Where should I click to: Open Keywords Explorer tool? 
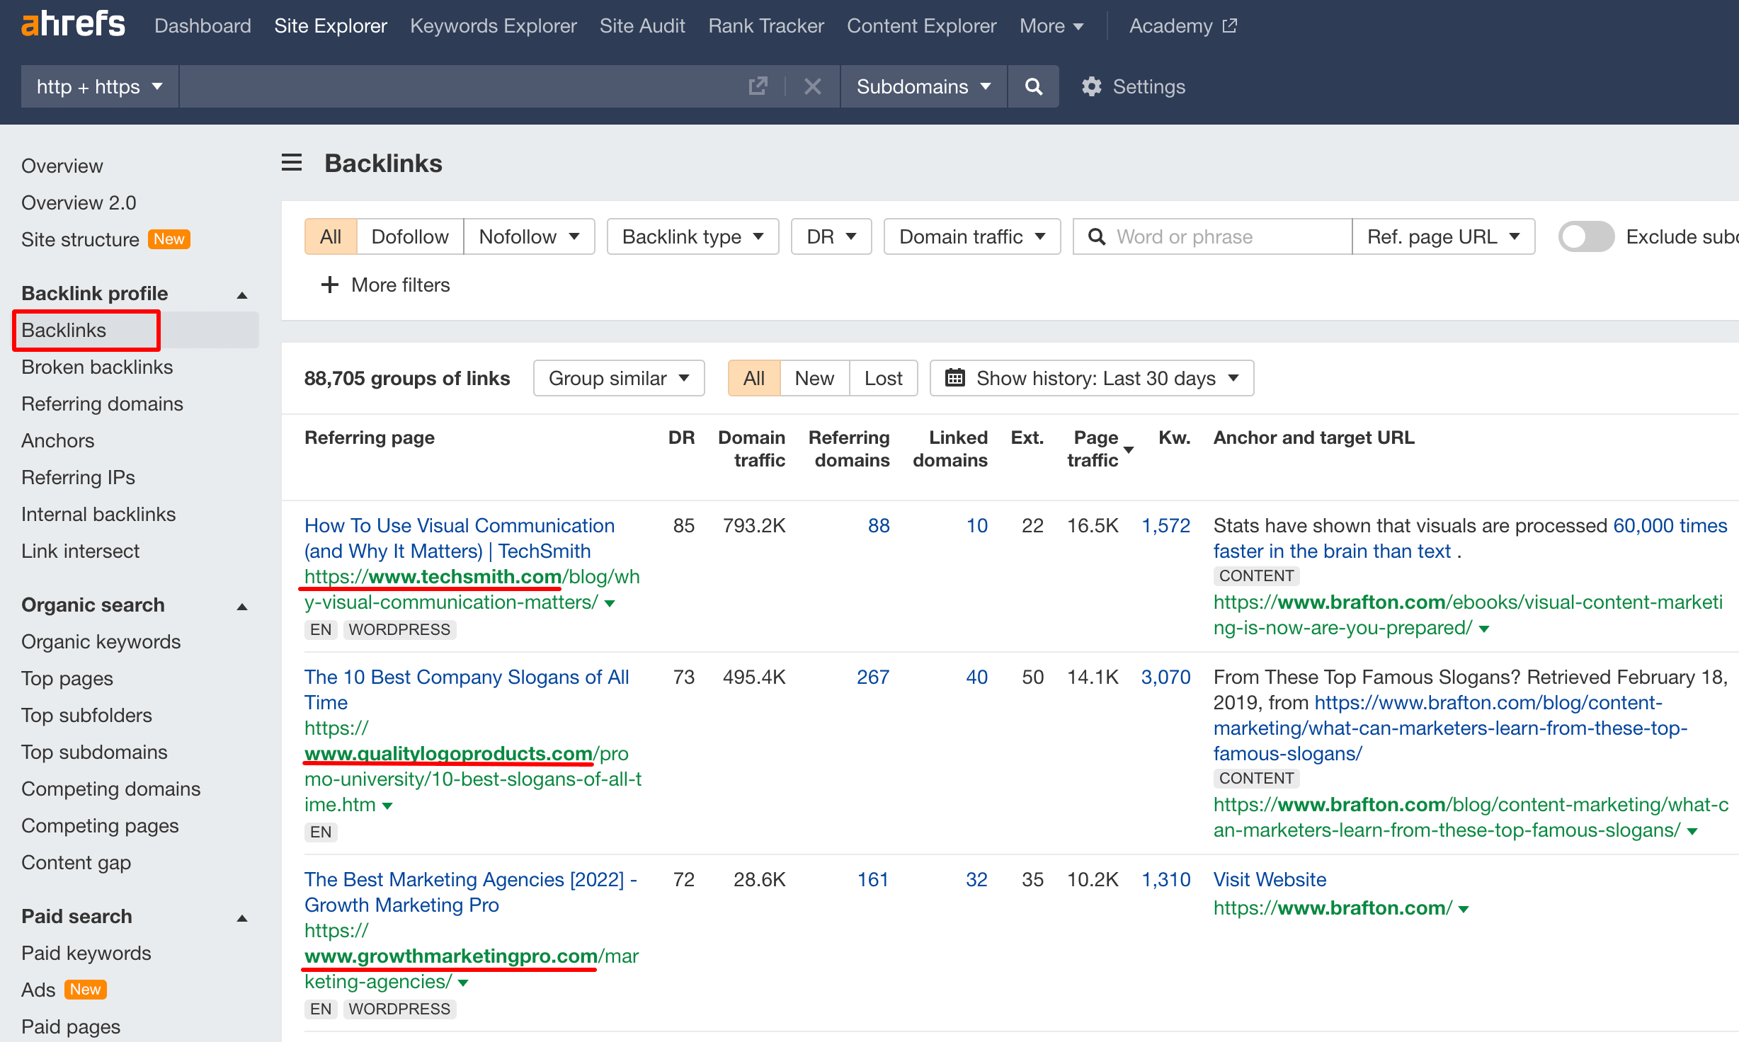coord(494,25)
